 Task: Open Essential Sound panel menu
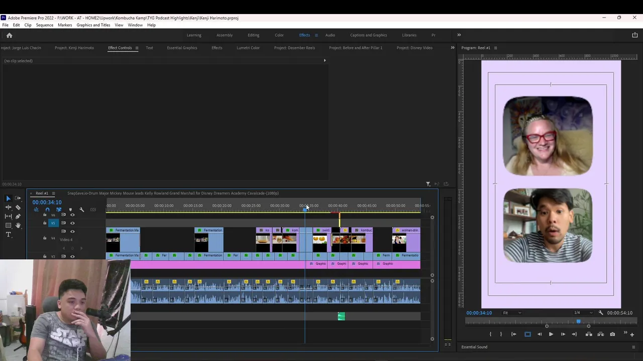coord(633,347)
